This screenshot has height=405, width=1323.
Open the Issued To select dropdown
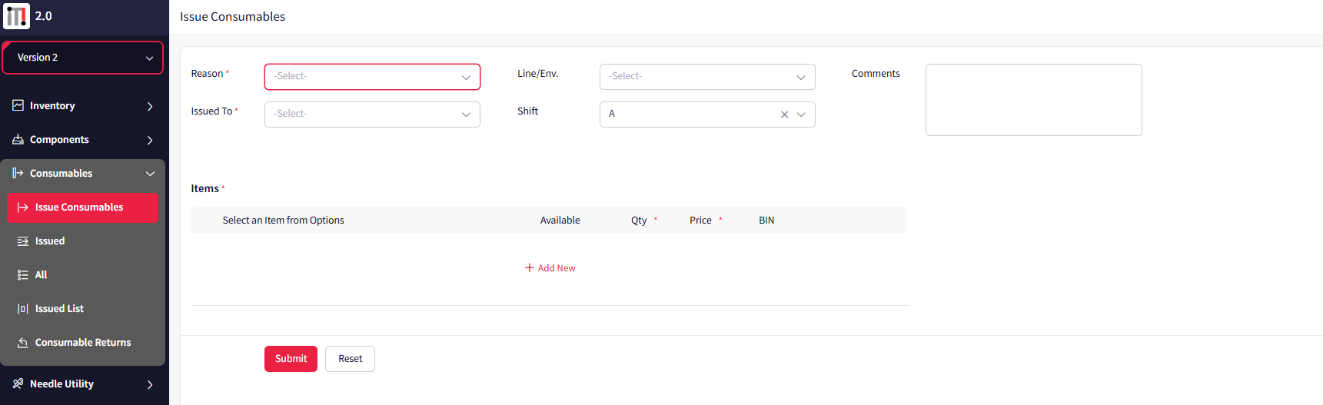(372, 115)
